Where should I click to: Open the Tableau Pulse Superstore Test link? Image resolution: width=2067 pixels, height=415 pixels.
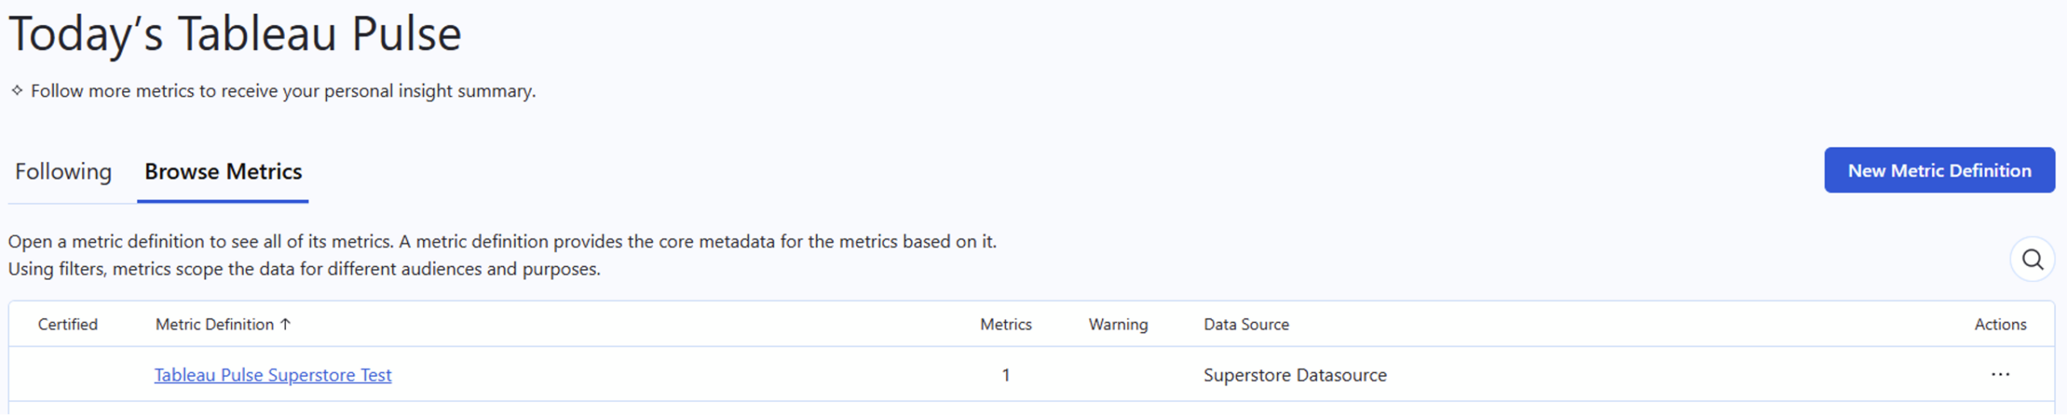(x=273, y=375)
